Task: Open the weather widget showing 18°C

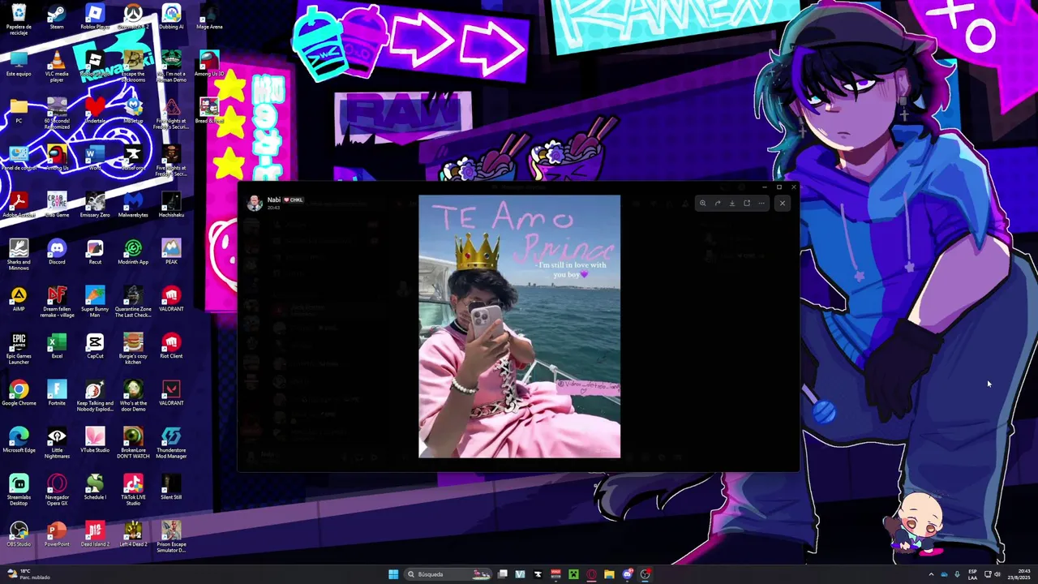Action: [29, 574]
